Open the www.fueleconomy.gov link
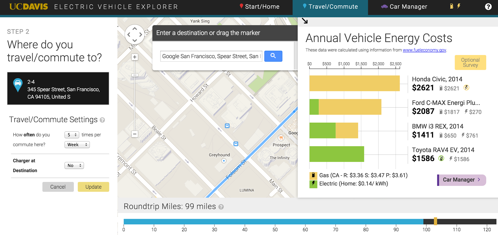 point(425,50)
